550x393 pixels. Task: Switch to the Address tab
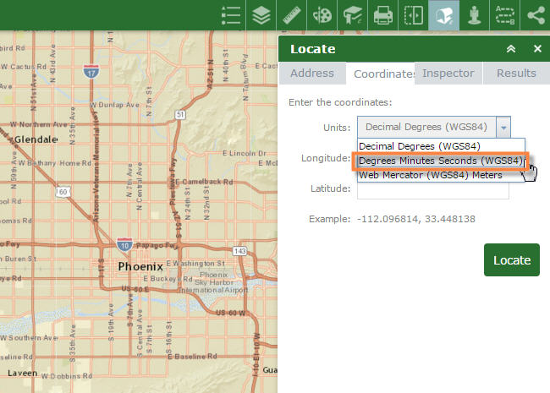tap(312, 74)
